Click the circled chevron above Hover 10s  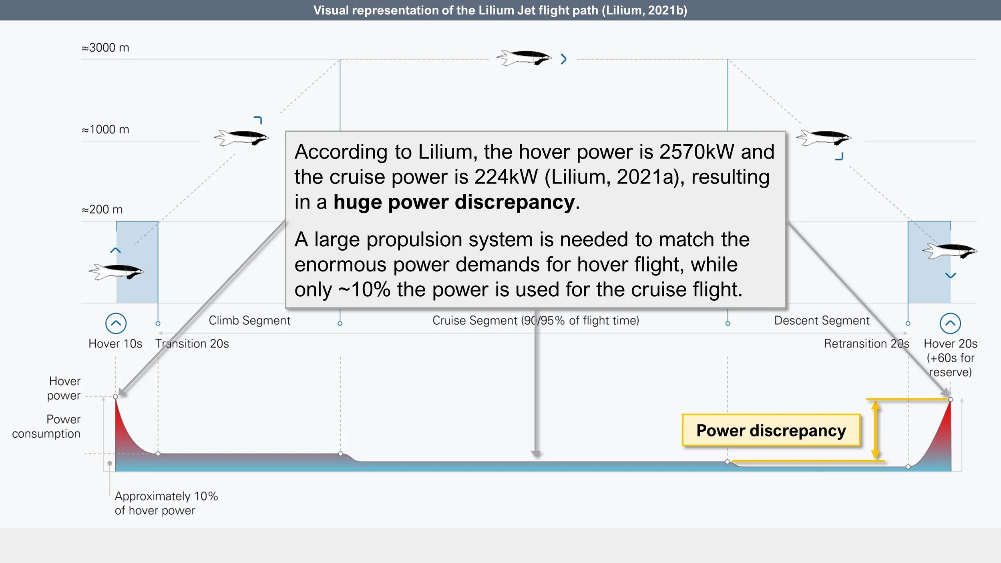pyautogui.click(x=116, y=323)
